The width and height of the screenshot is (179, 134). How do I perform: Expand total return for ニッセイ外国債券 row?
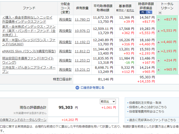(159, 20)
